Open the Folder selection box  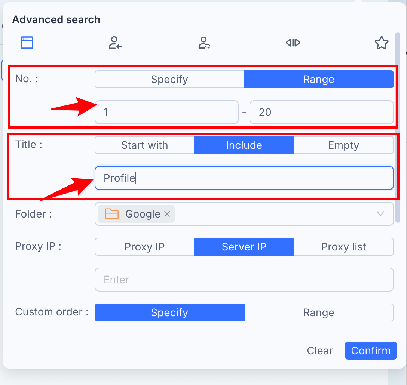tap(244, 214)
